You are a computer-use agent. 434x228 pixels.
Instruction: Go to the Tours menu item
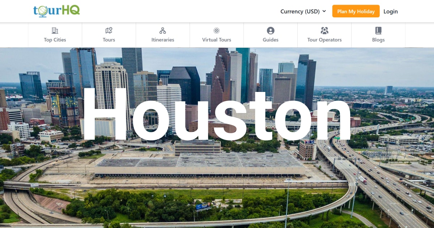point(109,35)
